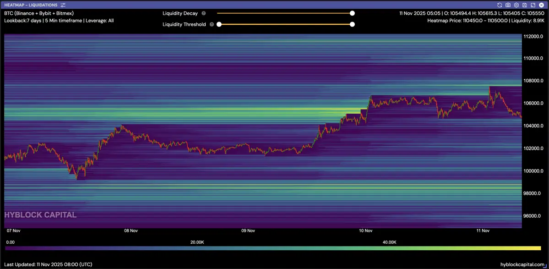Viewport: 549px width, 269px height.
Task: Click the 96000.0 price axis label
Action: (x=533, y=216)
